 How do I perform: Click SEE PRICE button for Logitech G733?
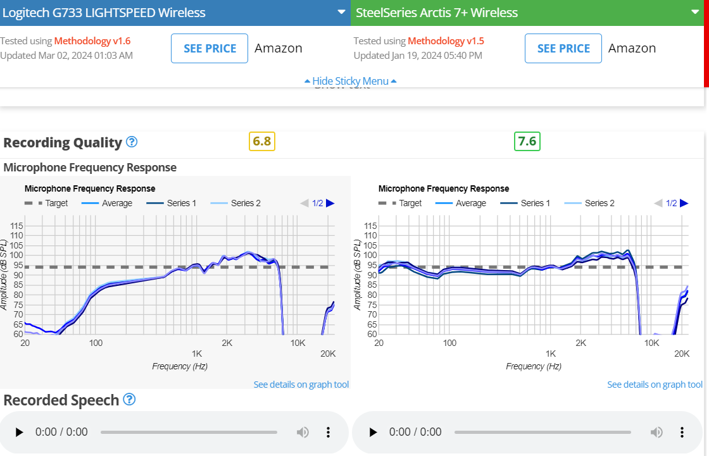click(x=210, y=48)
